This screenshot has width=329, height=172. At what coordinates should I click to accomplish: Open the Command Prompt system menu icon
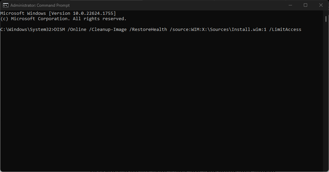click(x=6, y=5)
